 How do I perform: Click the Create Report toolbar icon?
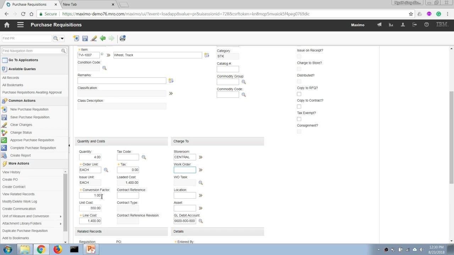pos(122,38)
